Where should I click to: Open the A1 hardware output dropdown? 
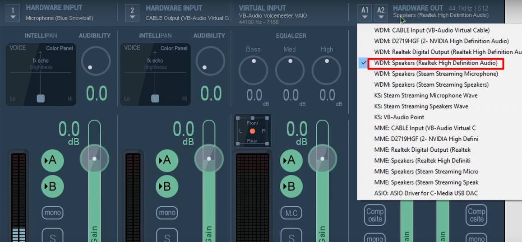point(365,12)
